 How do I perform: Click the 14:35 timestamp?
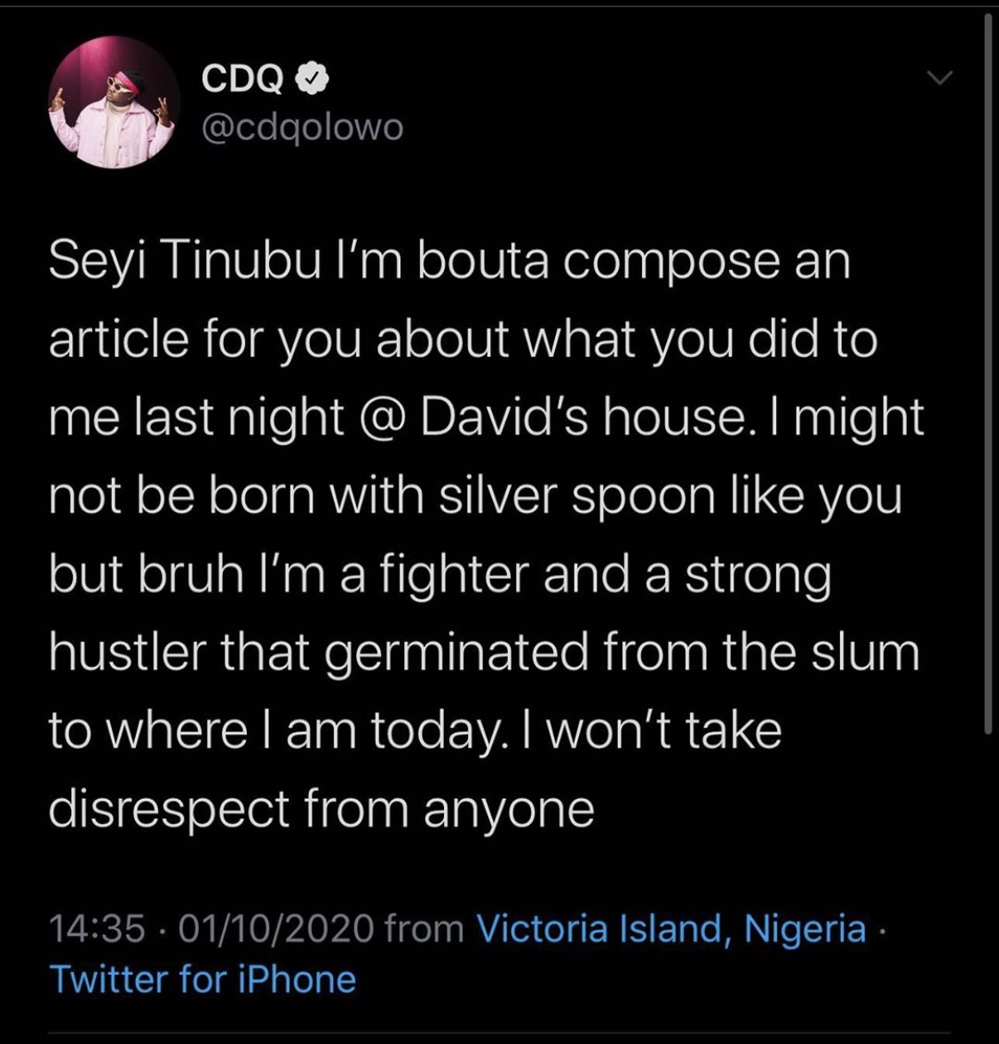click(x=97, y=929)
